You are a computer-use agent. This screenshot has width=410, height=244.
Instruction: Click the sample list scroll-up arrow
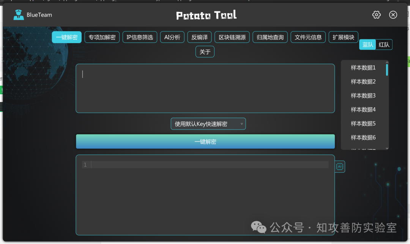point(387,63)
